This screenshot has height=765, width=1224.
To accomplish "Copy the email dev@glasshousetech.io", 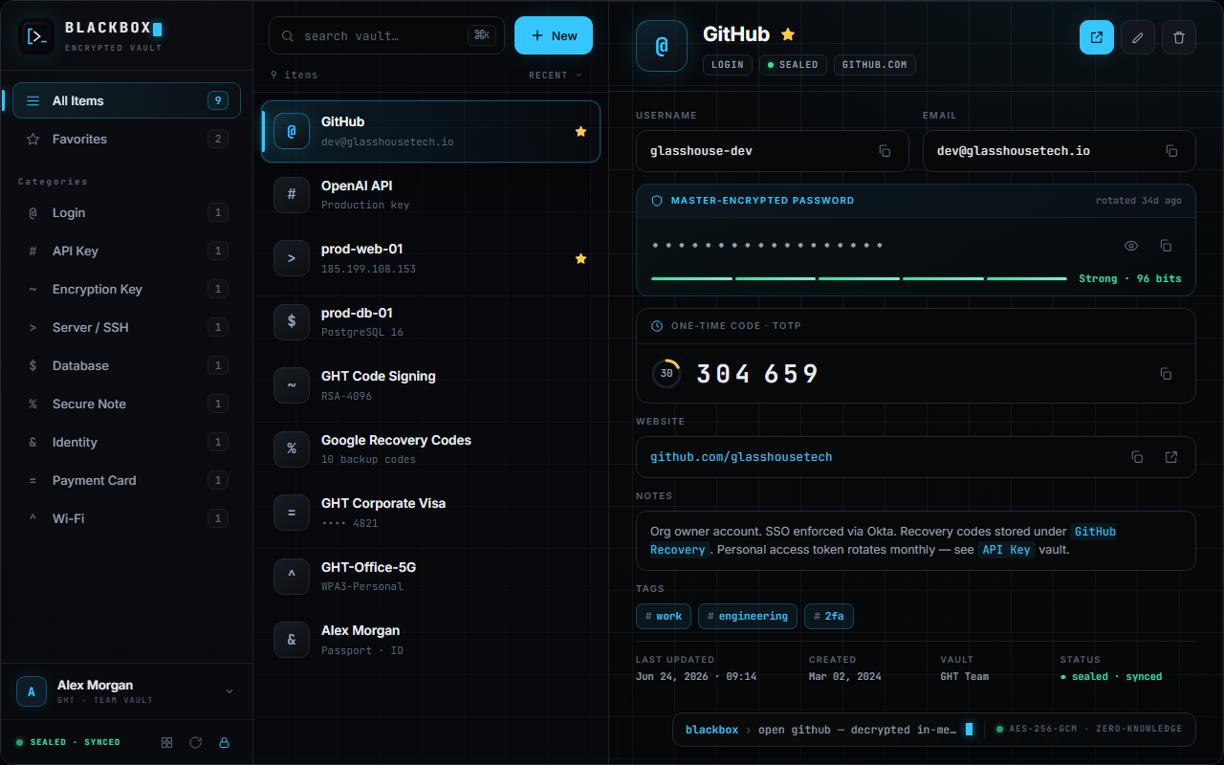I will (x=1171, y=151).
